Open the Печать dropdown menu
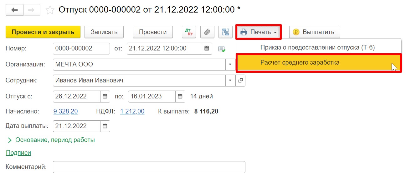Screen dimensions: 411x189 pyautogui.click(x=259, y=32)
